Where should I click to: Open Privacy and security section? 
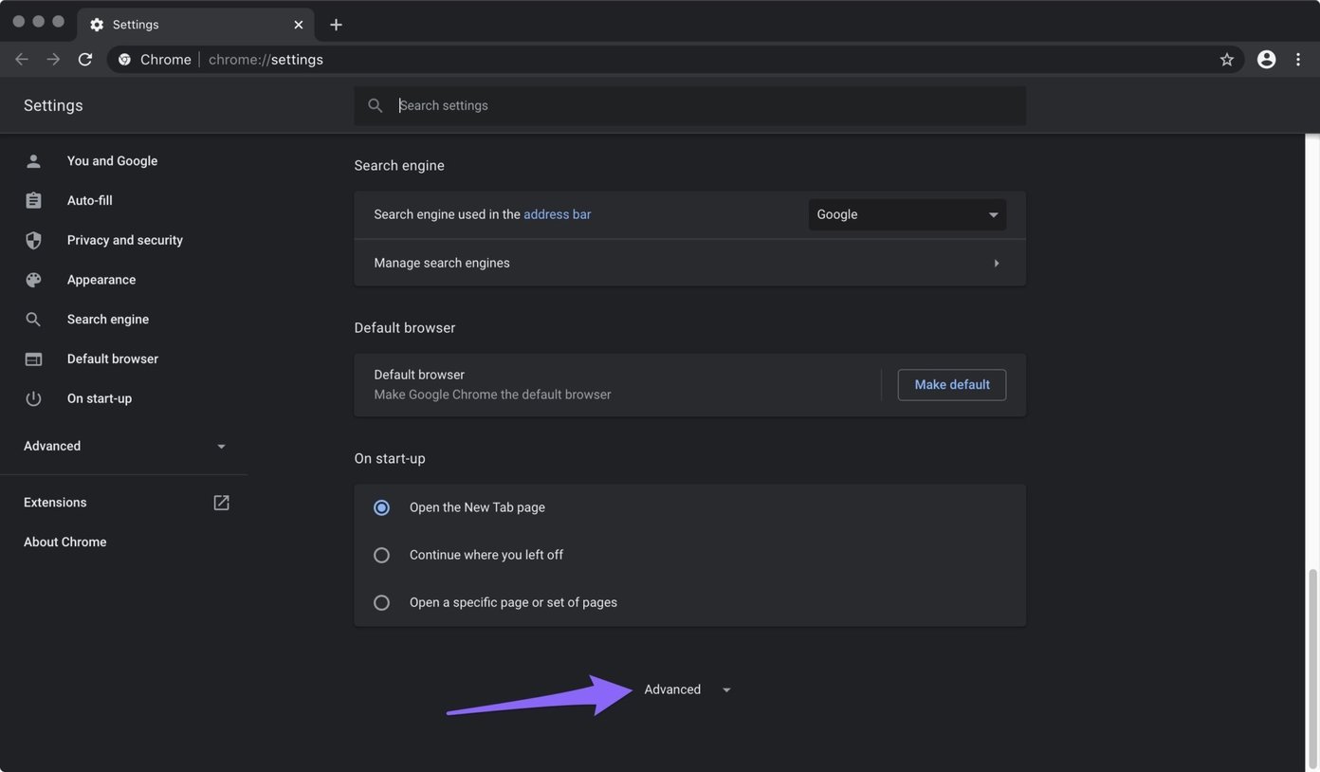(125, 240)
